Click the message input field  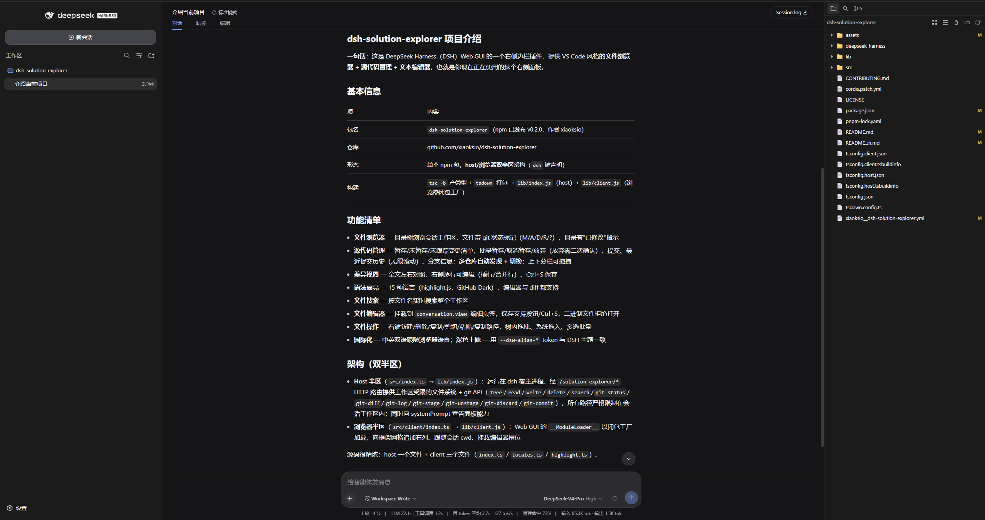491,482
